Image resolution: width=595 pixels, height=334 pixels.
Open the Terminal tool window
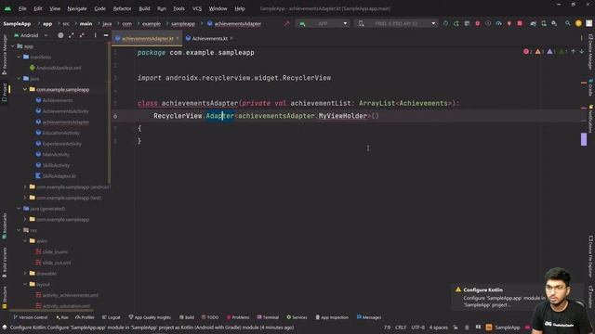(x=268, y=317)
